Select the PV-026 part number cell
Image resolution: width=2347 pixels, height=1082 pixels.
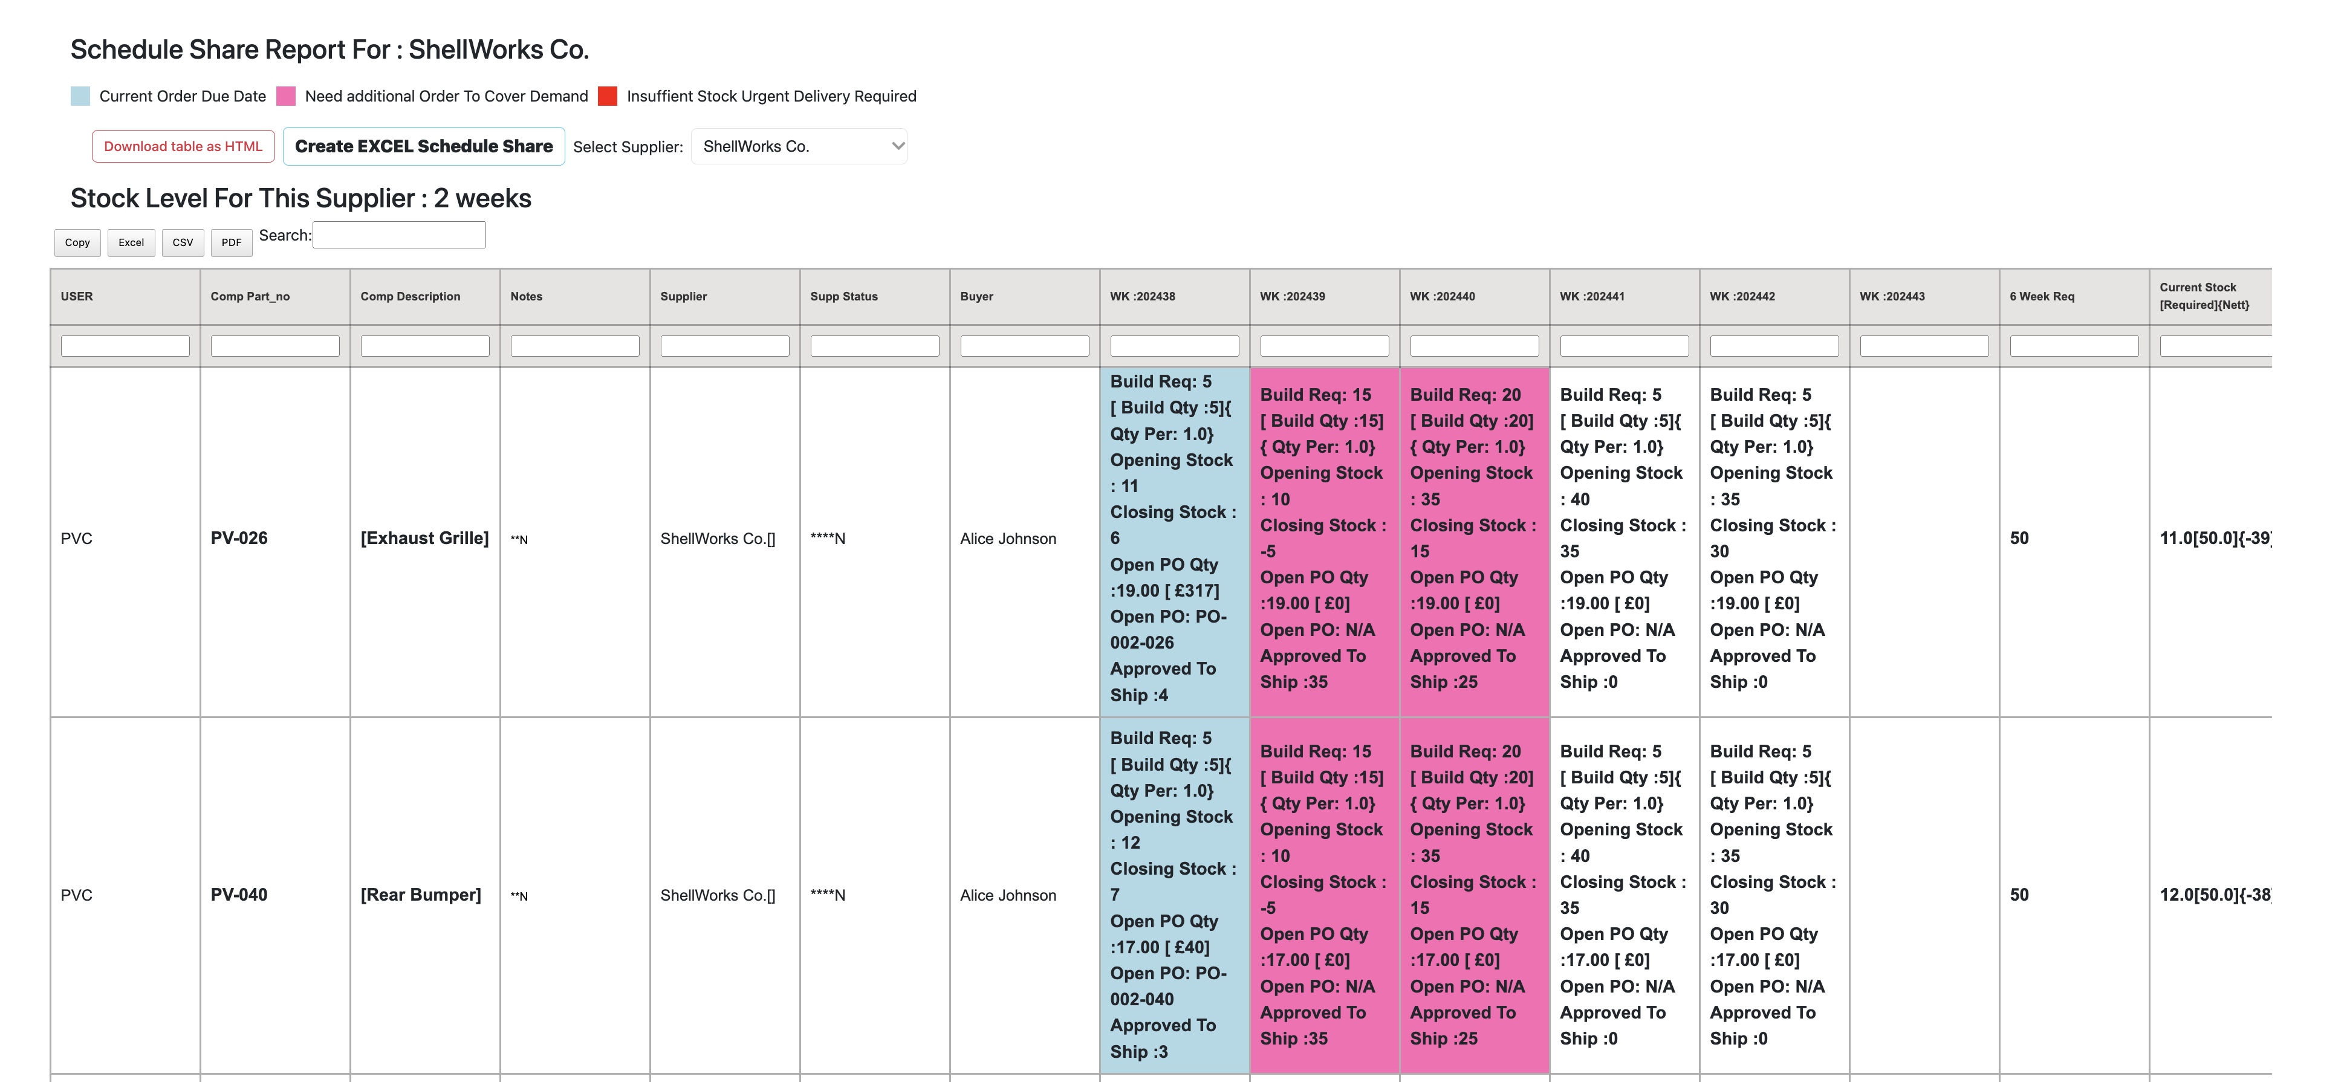pyautogui.click(x=239, y=538)
